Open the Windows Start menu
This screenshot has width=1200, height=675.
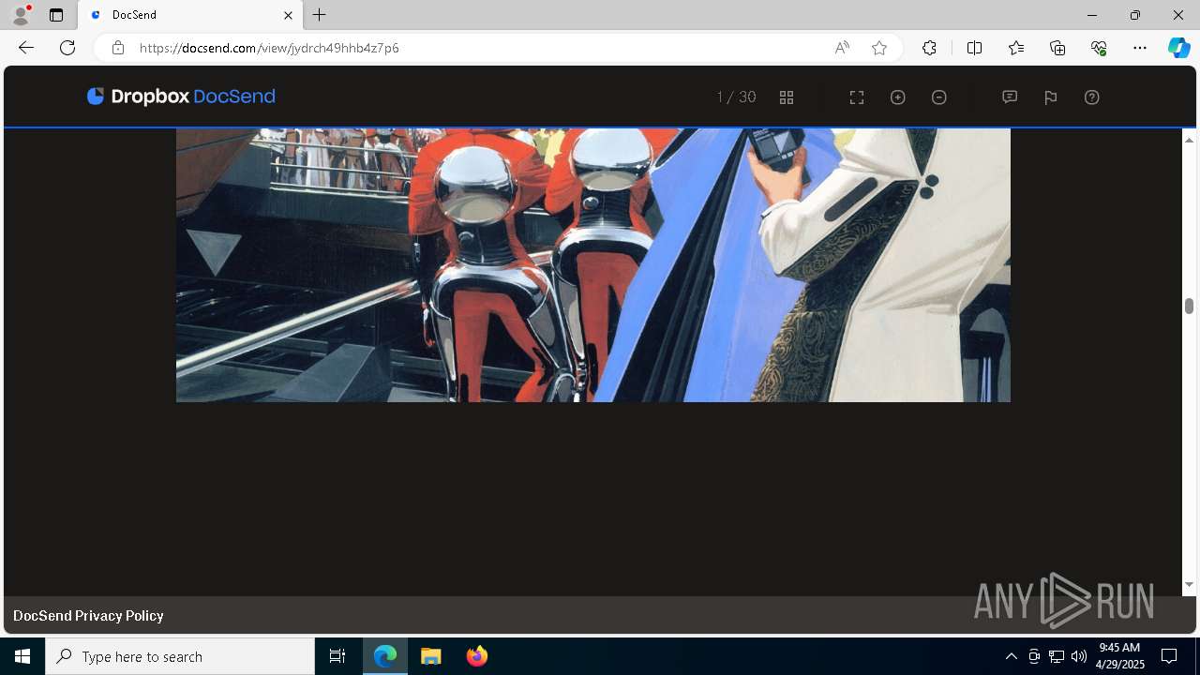pos(22,656)
